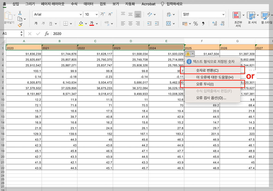Click the select-all corner triangle
Image resolution: width=273 pixels, height=191 pixels.
[x=3, y=41]
